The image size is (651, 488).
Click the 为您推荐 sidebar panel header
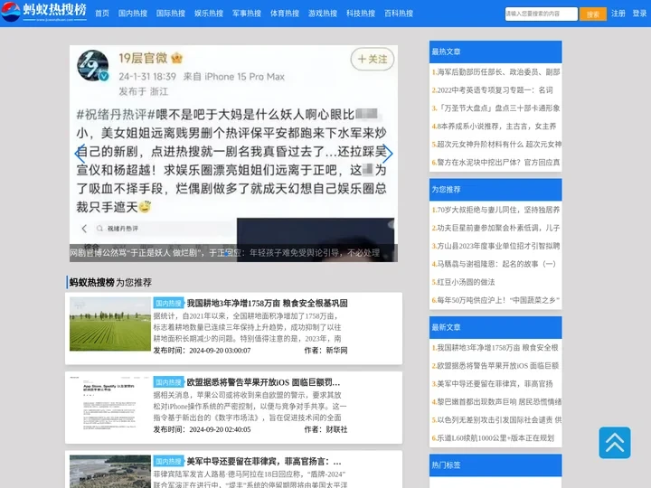pos(495,190)
